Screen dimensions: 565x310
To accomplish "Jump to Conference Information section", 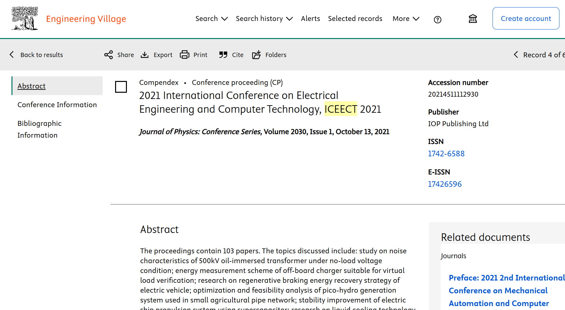I will coord(57,105).
